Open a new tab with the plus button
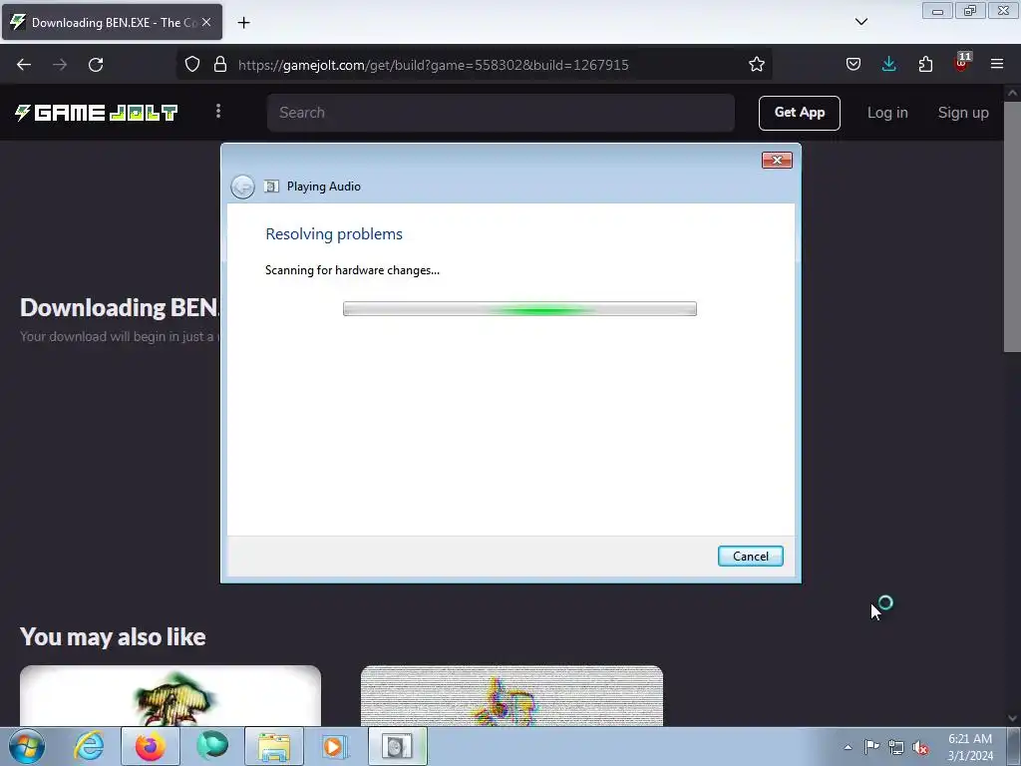1021x766 pixels. click(x=243, y=23)
